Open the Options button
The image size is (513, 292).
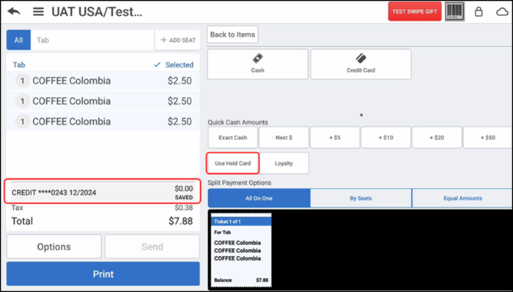pyautogui.click(x=54, y=247)
